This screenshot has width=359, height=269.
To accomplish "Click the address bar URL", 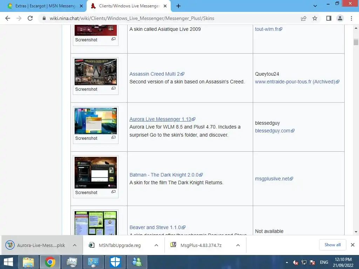I will tap(132, 18).
